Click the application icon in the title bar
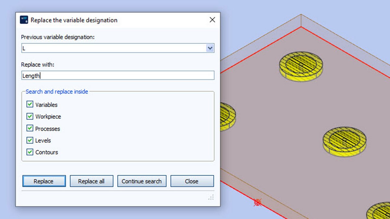 [x=24, y=20]
